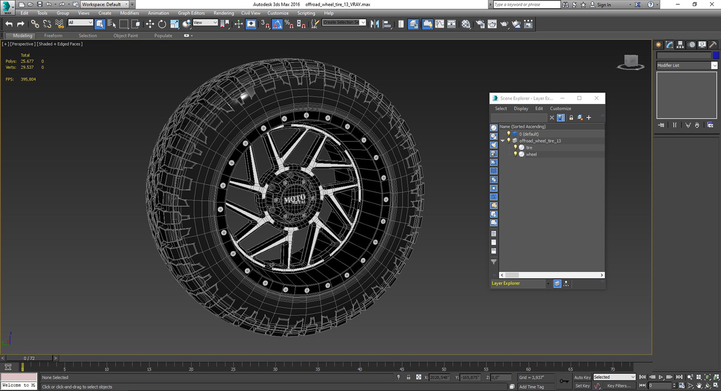Open the ribbon options dropdown arrow
This screenshot has height=391, width=721.
click(192, 36)
